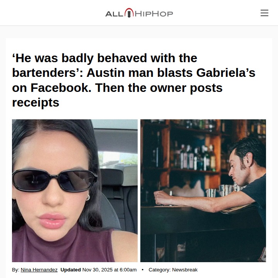Click the 'ALL' text in logo
278x278 pixels.
[114, 14]
